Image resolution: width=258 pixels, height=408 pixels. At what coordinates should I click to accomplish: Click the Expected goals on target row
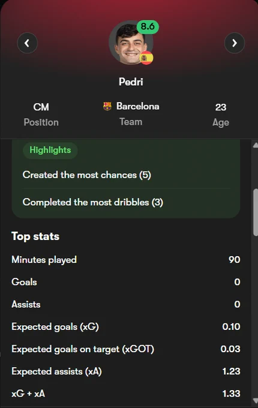click(126, 349)
